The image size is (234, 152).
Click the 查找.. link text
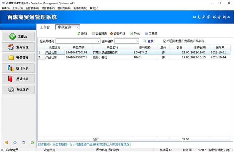tap(151, 41)
